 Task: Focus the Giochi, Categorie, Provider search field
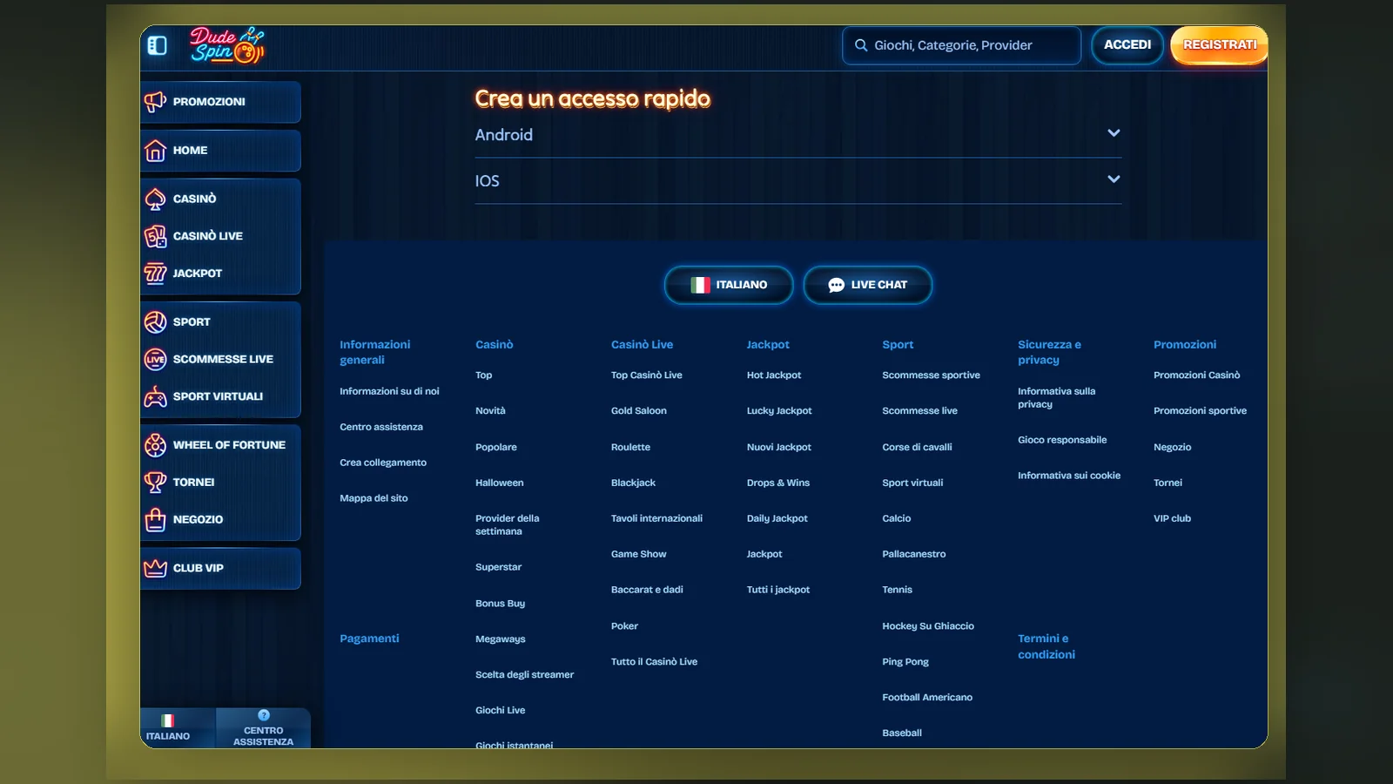click(961, 45)
